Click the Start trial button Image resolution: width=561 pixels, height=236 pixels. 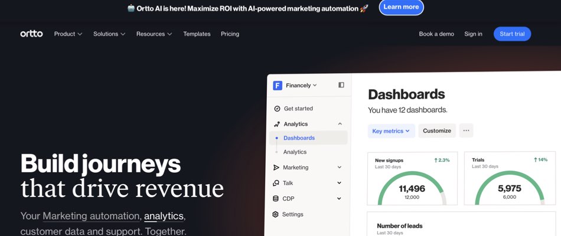point(512,34)
